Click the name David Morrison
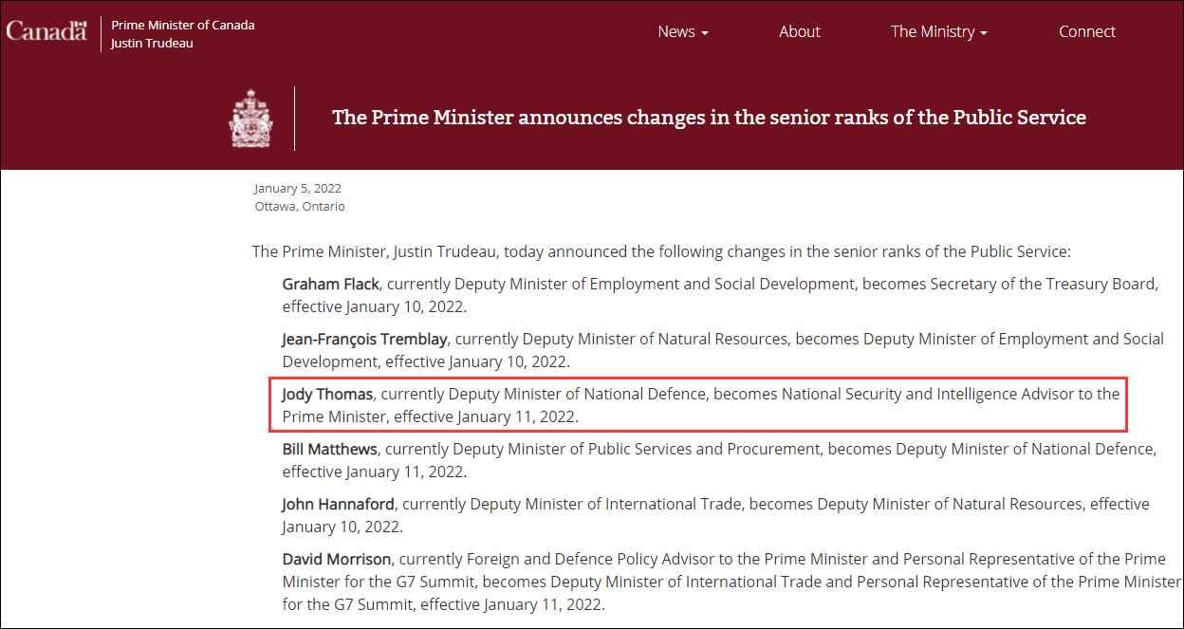Screen dimensions: 1184x629 [336, 559]
